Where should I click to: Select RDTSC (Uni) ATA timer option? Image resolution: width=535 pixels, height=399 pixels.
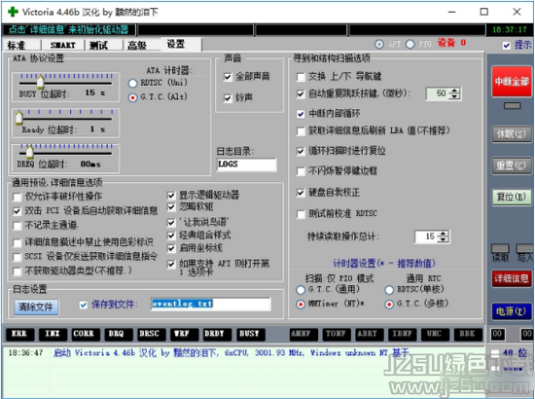pos(132,83)
